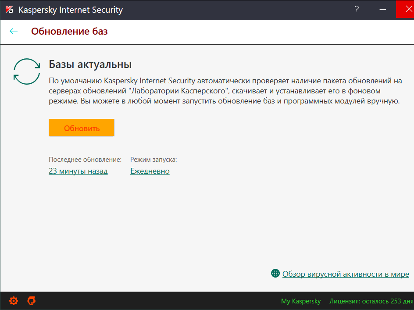Image resolution: width=414 pixels, height=310 pixels.
Task: Click the "Последнее обновление:" label
Action: 85,160
